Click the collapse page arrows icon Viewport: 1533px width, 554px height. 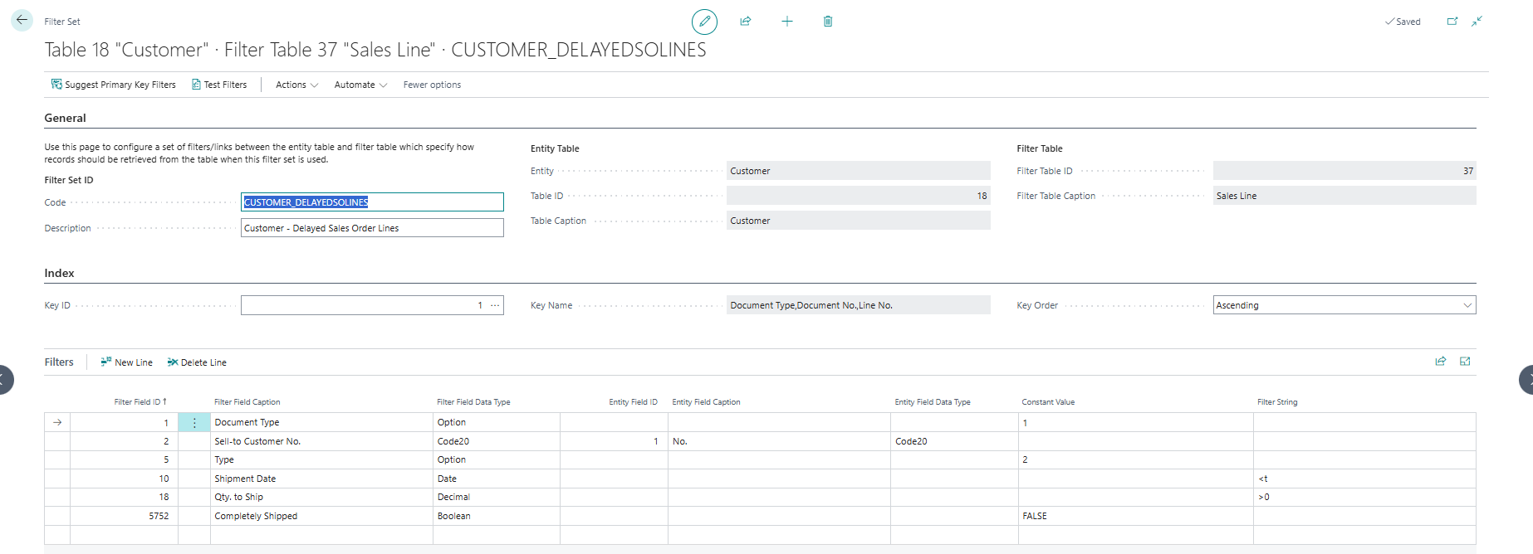(x=1477, y=22)
